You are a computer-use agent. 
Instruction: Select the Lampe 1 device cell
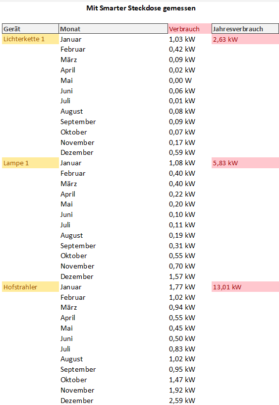(x=30, y=163)
